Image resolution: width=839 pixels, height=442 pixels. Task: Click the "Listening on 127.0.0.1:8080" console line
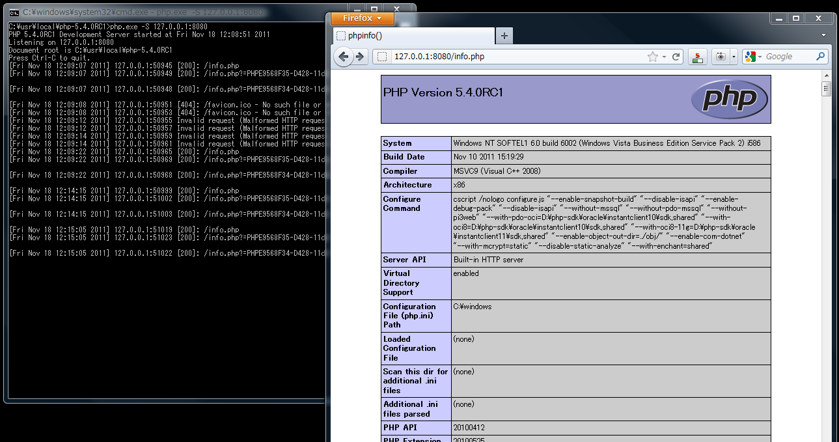pyautogui.click(x=61, y=42)
